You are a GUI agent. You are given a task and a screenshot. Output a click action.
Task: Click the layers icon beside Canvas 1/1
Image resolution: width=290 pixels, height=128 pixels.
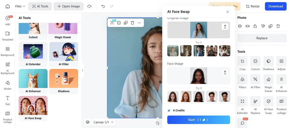click(88, 122)
